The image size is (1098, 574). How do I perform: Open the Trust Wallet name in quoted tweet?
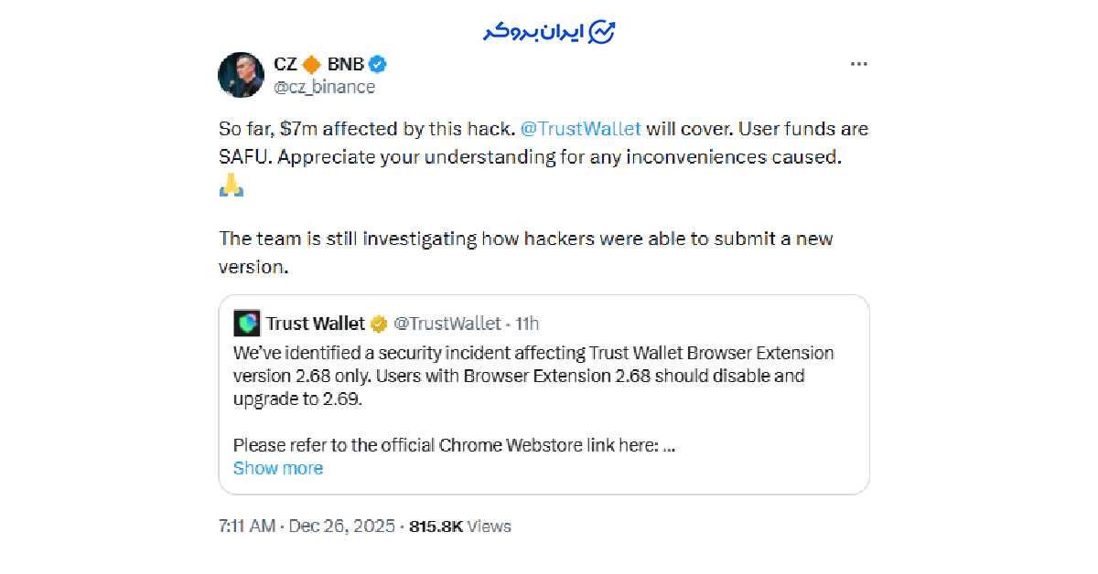click(315, 324)
